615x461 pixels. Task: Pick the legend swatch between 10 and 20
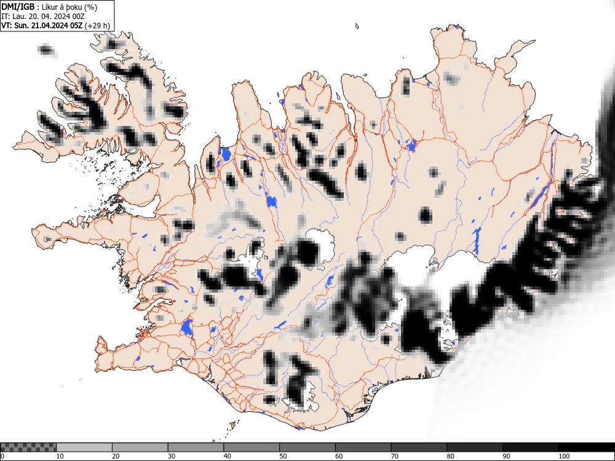[84, 447]
